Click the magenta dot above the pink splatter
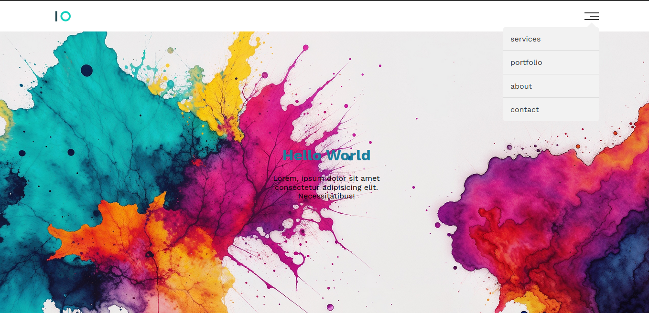This screenshot has width=649, height=313. point(305,47)
